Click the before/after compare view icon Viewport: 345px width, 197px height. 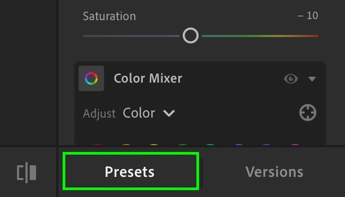(27, 173)
